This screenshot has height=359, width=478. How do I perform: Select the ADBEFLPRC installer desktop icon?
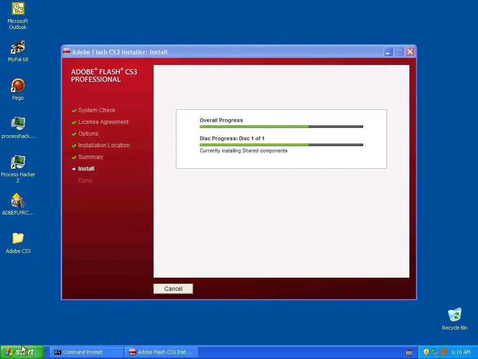[x=18, y=204]
